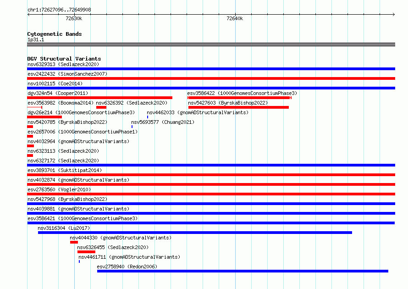Select esv3563982 (Boomsma2014) label
Screen dimensions: 408x289
point(61,103)
